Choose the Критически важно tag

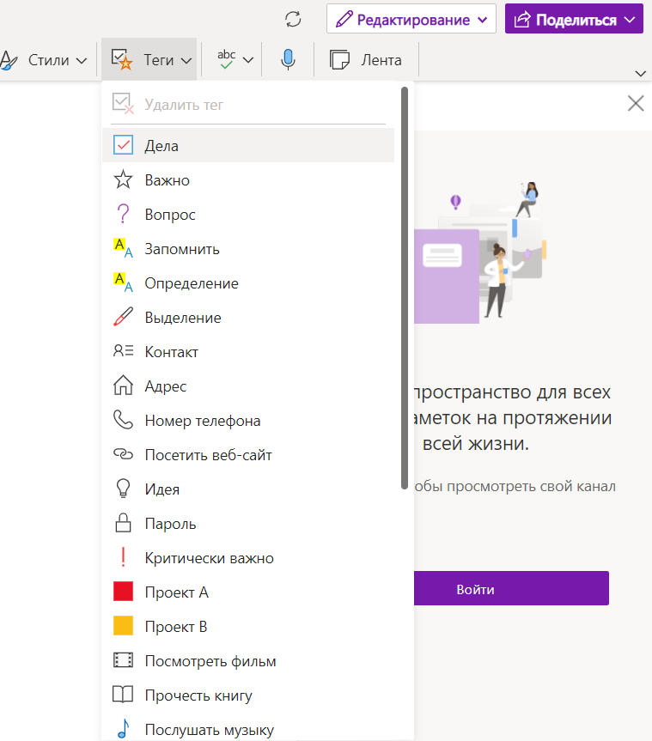coord(248,558)
